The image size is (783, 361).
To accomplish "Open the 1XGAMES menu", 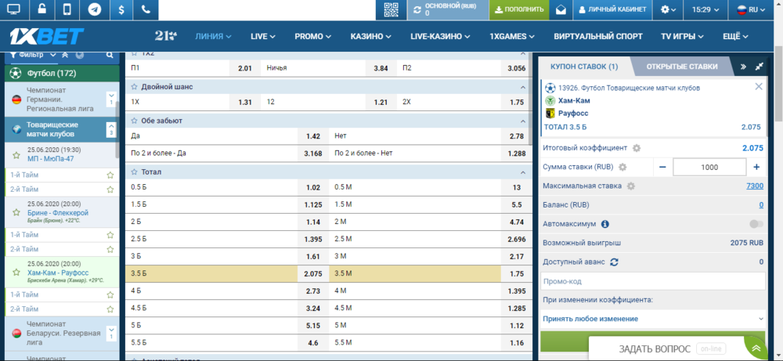I will pyautogui.click(x=512, y=37).
